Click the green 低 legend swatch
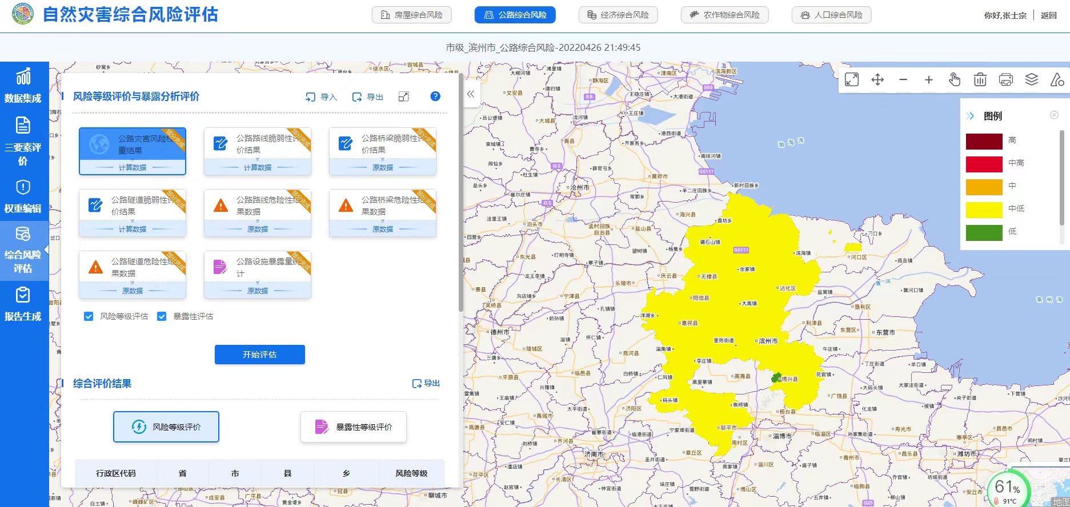The image size is (1070, 507). (x=984, y=232)
